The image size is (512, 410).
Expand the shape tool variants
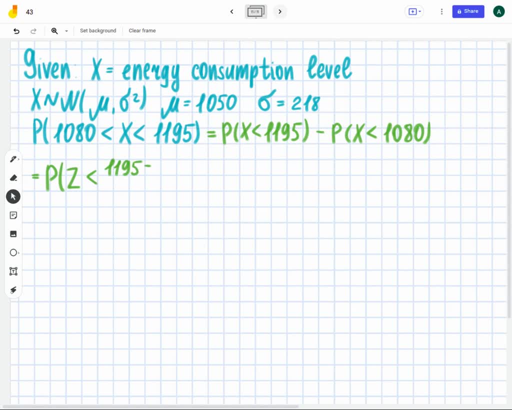[x=19, y=252]
